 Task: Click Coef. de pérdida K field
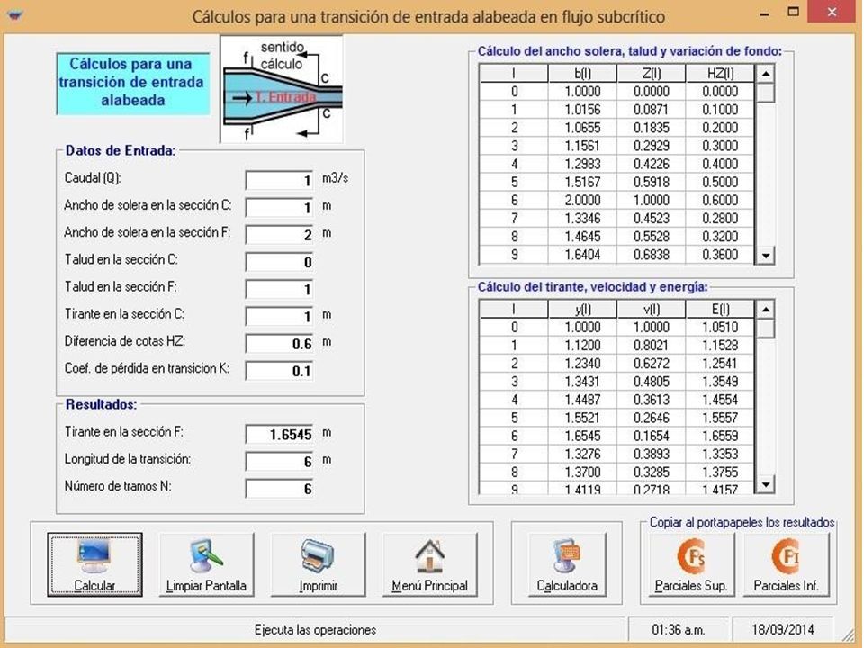click(x=279, y=370)
